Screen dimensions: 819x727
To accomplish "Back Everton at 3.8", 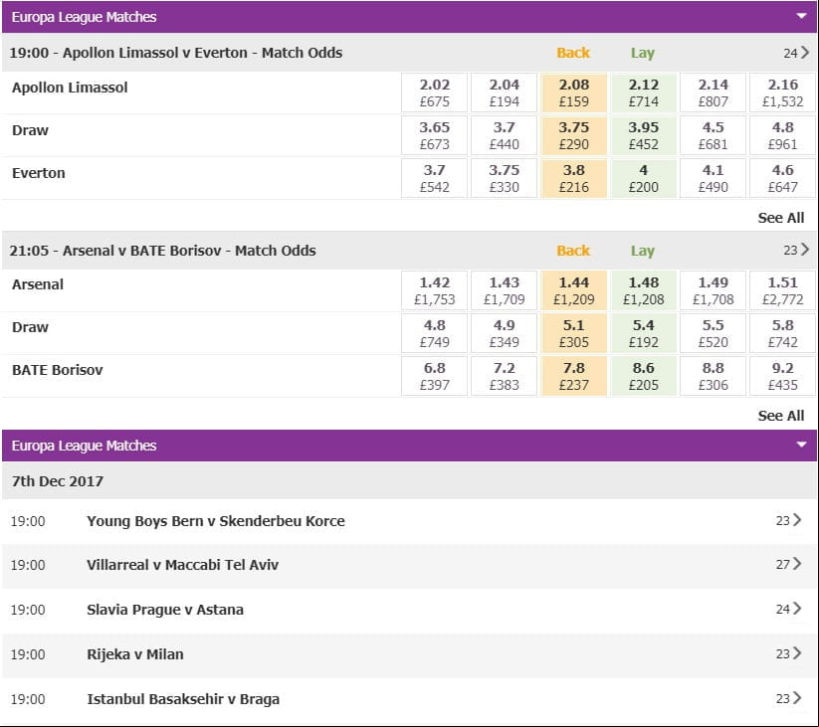I will tap(573, 178).
